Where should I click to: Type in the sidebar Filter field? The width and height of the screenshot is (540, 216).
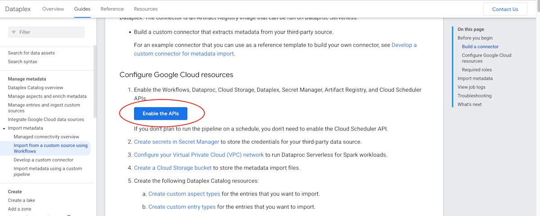(x=49, y=32)
